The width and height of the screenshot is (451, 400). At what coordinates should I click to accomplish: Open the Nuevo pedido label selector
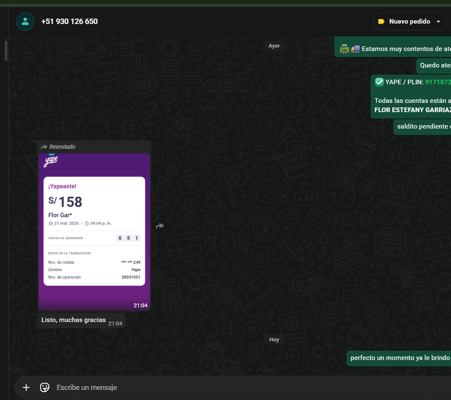coord(410,21)
